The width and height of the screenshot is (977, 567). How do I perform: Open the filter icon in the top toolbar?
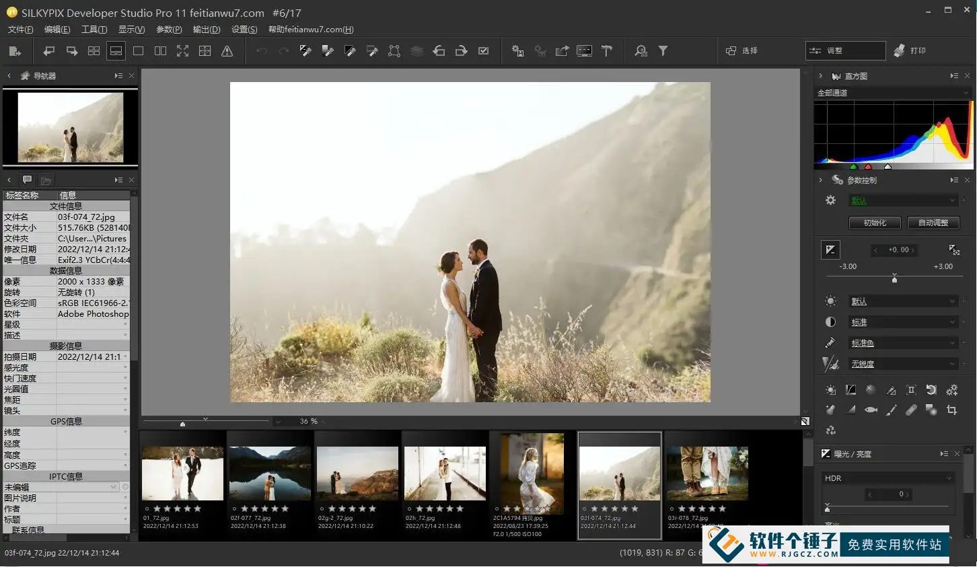663,50
